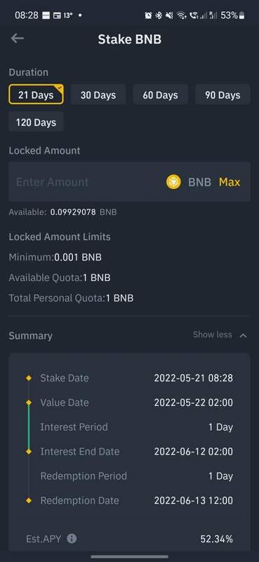259x562 pixels.
Task: Select the 21 Days duration
Action: [36, 95]
